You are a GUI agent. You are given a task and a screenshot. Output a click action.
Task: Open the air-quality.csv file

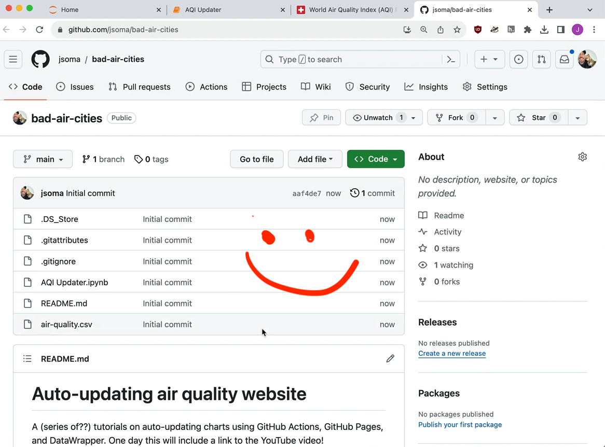(66, 324)
